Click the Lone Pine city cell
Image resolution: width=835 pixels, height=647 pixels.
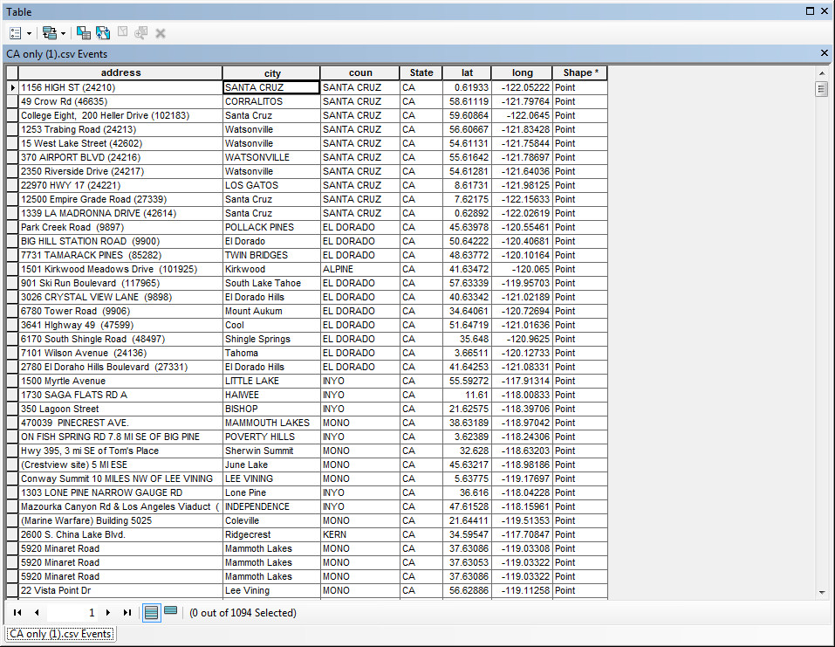pos(271,492)
